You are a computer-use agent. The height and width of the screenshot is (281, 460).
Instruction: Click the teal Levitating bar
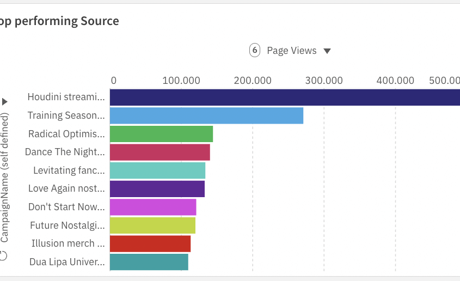[157, 170]
